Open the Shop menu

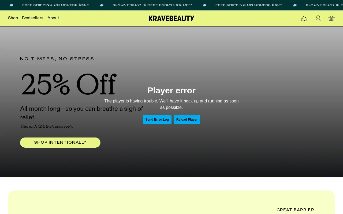[x=13, y=18]
